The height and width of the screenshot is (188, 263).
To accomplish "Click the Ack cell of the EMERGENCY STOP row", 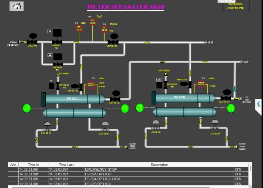I will tap(13, 169).
